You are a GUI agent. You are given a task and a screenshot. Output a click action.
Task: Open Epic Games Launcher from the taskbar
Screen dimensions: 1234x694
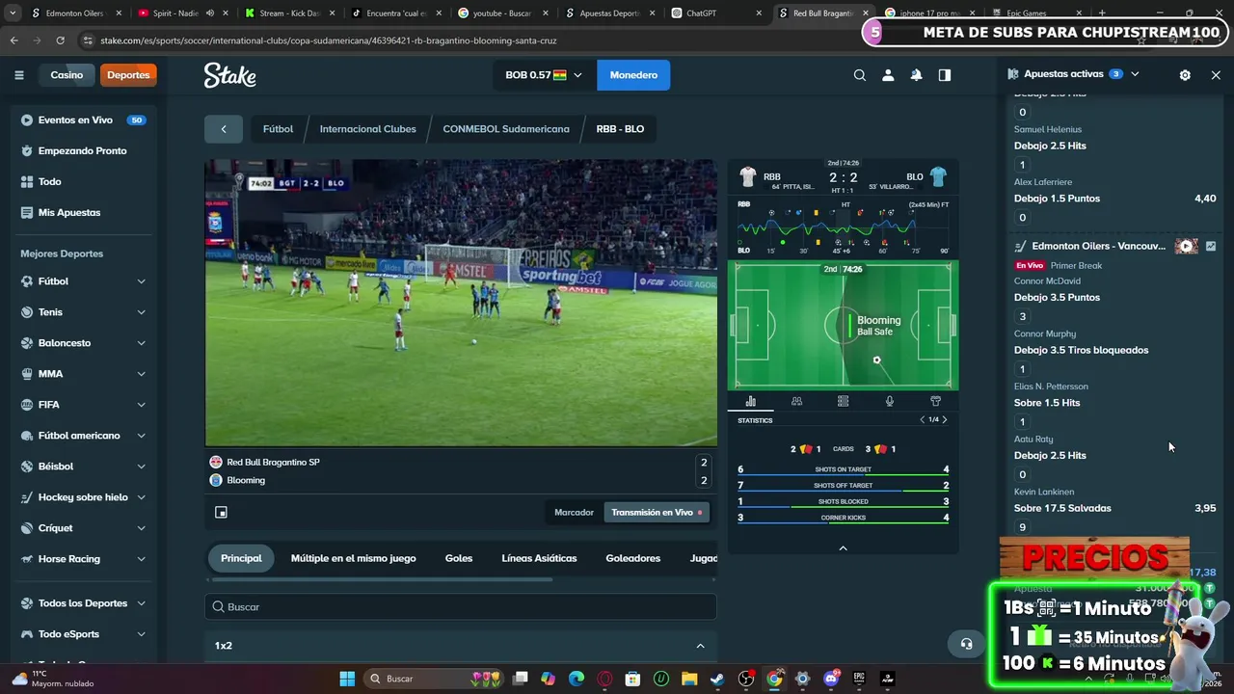point(859,679)
